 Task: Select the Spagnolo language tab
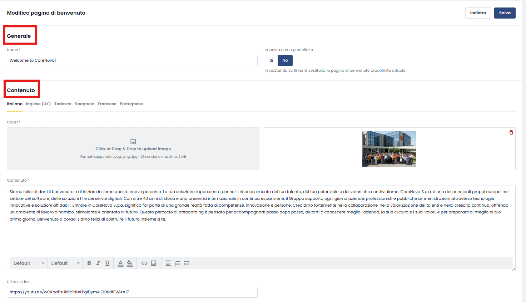(x=85, y=104)
